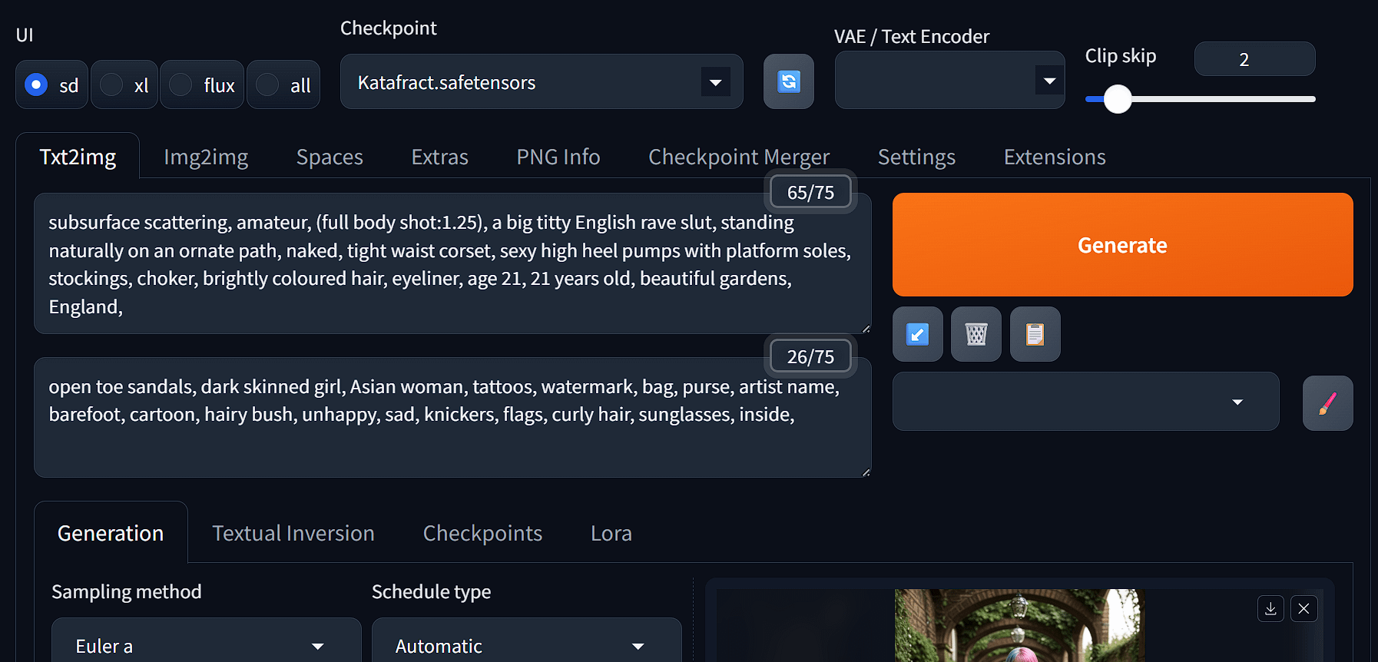
Task: Click the refresh checkpoint list icon
Action: 788,81
